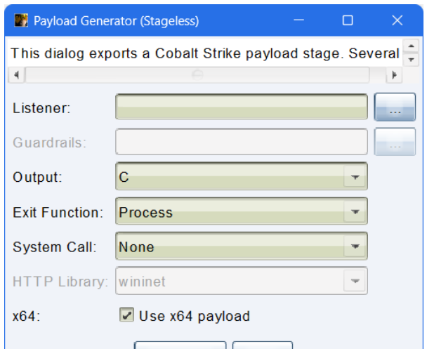
Task: Minimize the Payload Generator window
Action: pyautogui.click(x=298, y=20)
